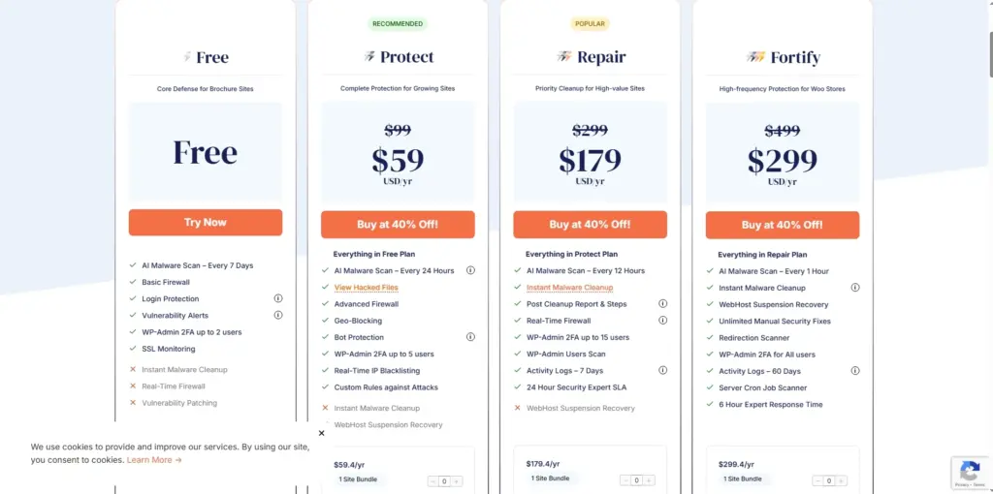Click the Protect plan quantity field
This screenshot has height=494, width=993.
tap(443, 480)
